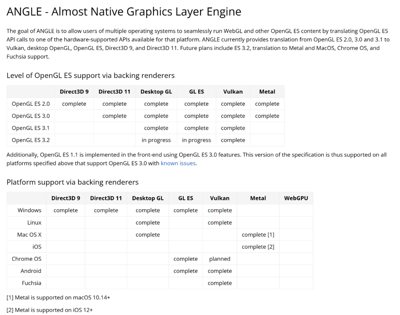Click OpenGL ES 3.0 Metal complete cell
400x315 pixels.
(267, 116)
